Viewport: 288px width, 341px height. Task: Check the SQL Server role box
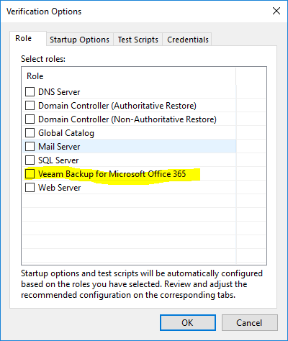(x=30, y=160)
